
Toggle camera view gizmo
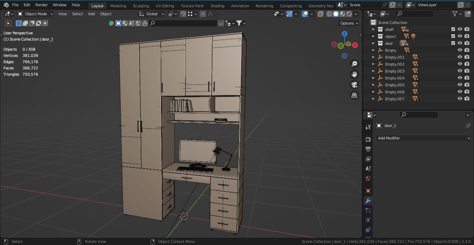pyautogui.click(x=354, y=85)
